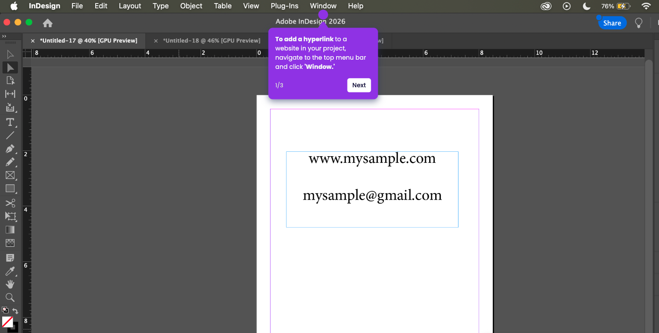Click the Default Fill and Stroke icon

point(5,310)
